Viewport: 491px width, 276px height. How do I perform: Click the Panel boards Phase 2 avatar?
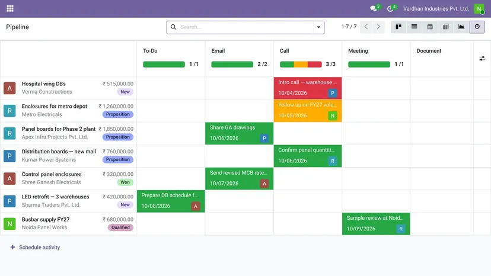coord(9,133)
